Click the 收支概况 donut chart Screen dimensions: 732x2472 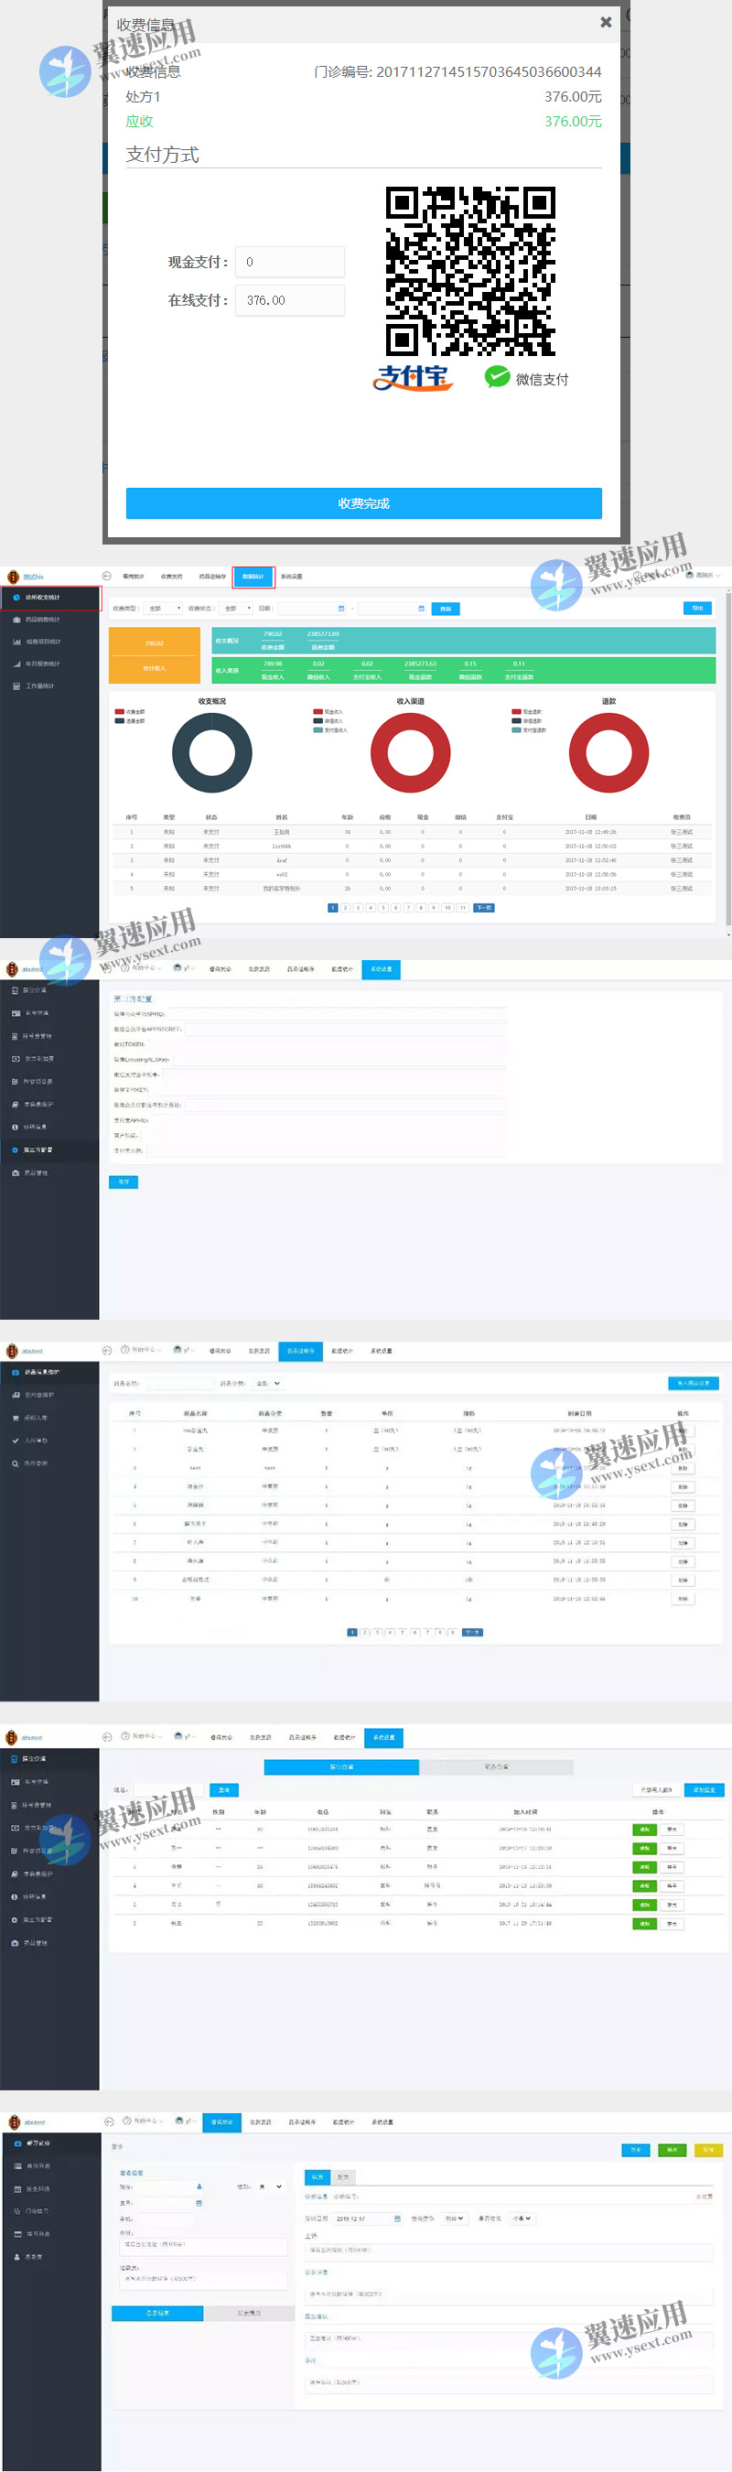(x=212, y=753)
